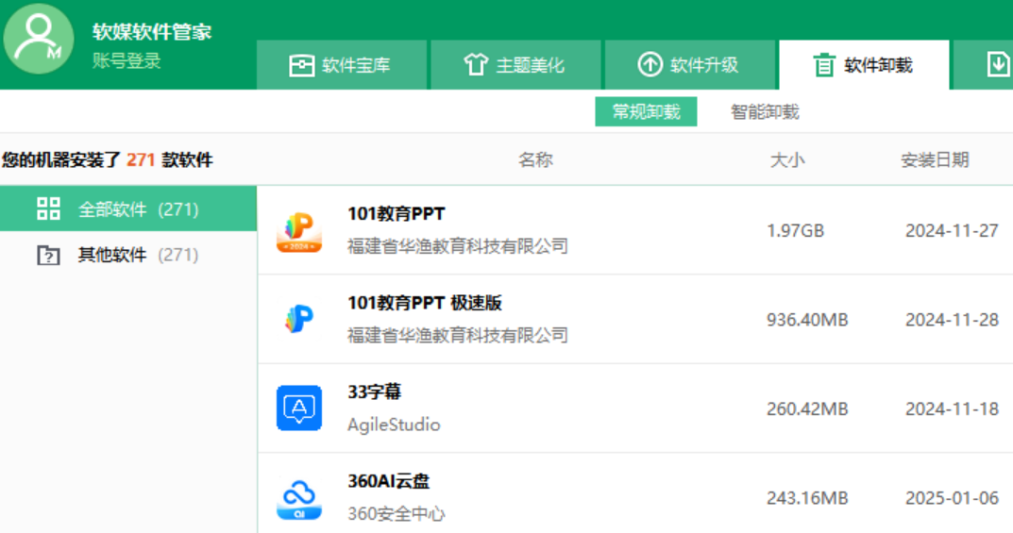Click the 101教育PPT 极速版 app icon
The width and height of the screenshot is (1013, 533).
(x=299, y=320)
